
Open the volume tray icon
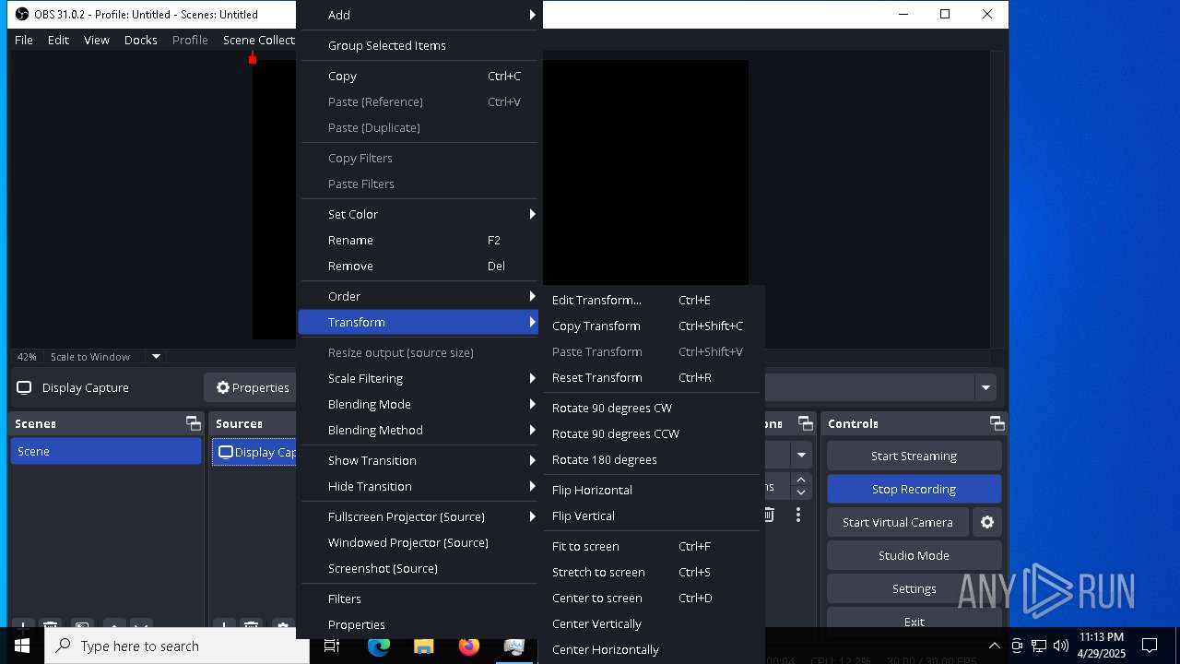1061,646
